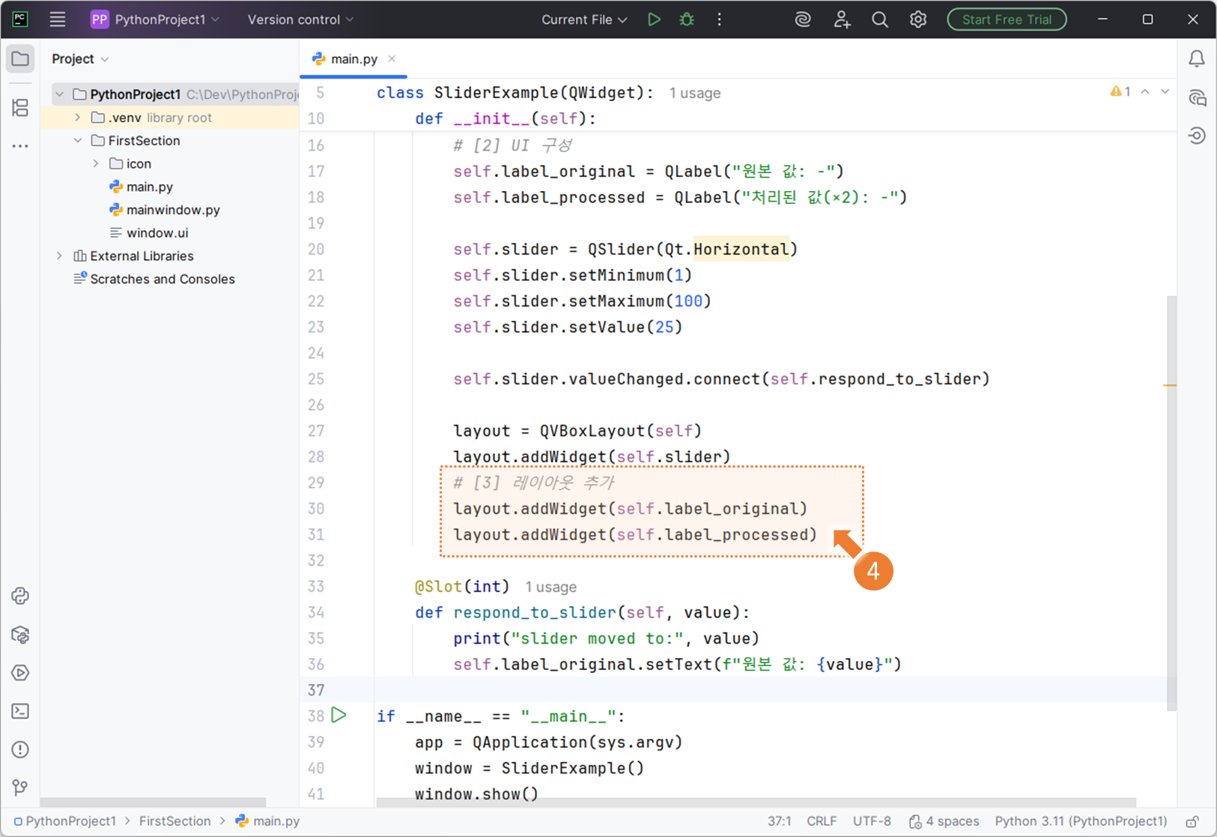1217x837 pixels.
Task: Go to next highlighted error arrow
Action: coord(1165,91)
